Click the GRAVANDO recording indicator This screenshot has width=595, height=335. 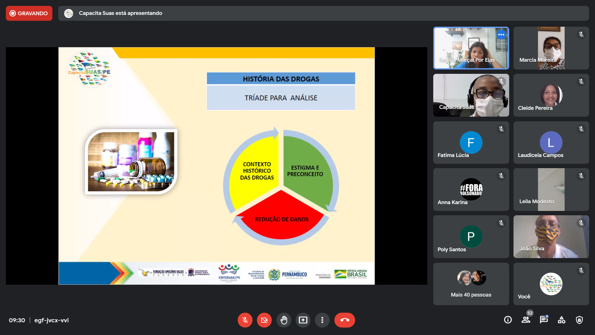[29, 13]
